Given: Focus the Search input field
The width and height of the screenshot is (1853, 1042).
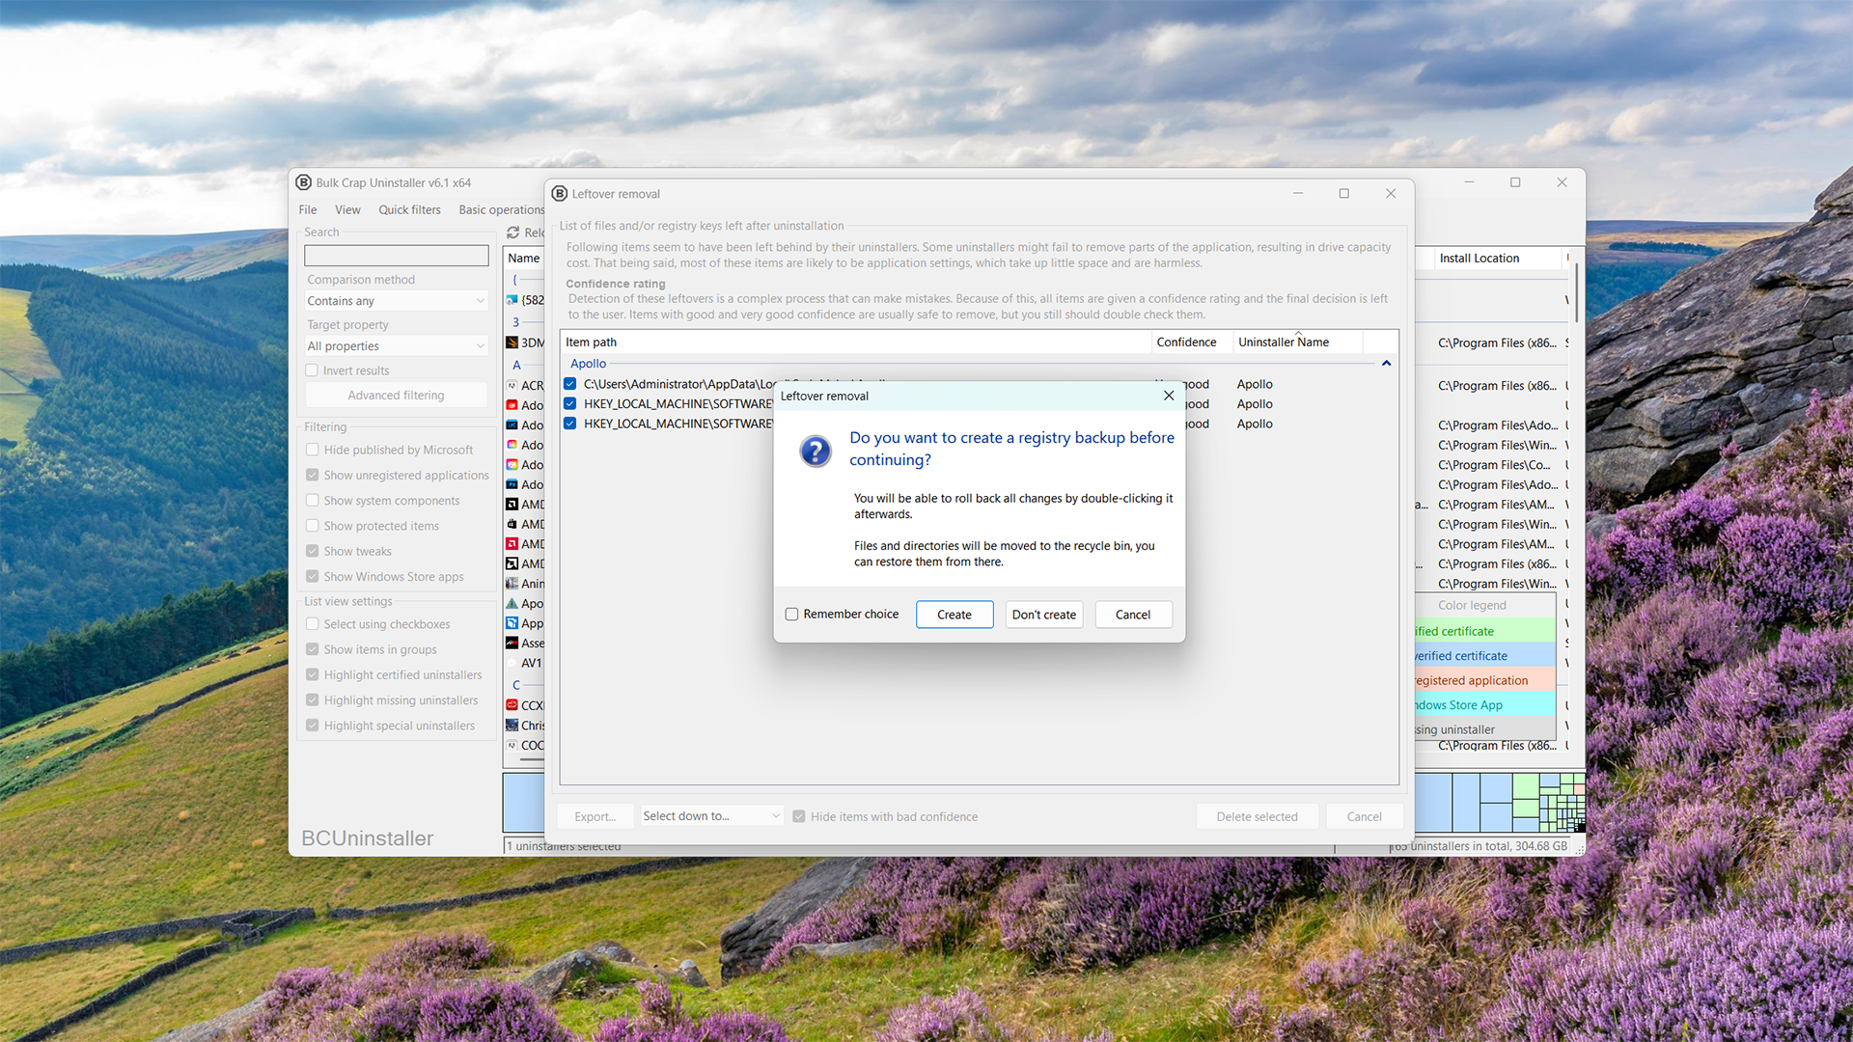Looking at the screenshot, I should [x=397, y=256].
